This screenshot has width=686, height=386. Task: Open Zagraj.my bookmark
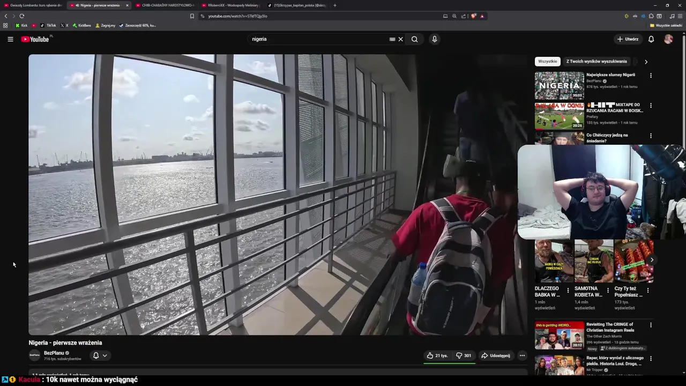[x=105, y=25]
